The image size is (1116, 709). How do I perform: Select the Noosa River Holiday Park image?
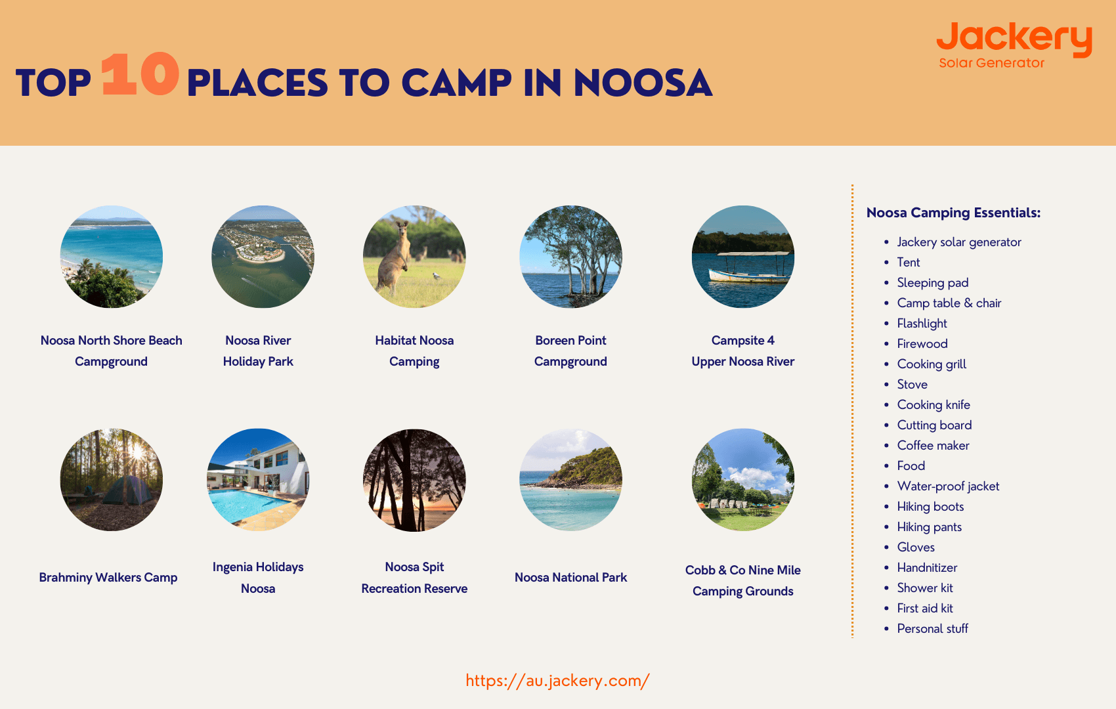[263, 257]
